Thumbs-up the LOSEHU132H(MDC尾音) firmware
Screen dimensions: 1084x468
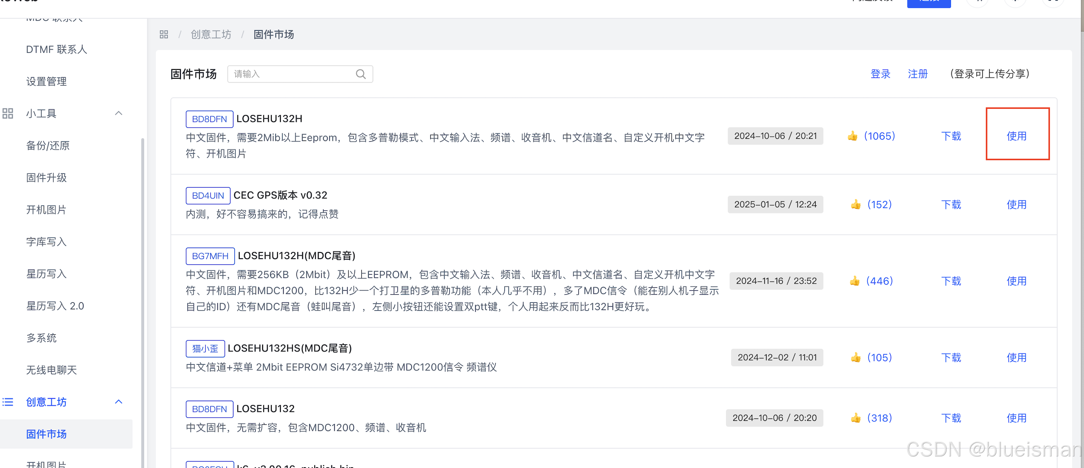pos(854,281)
